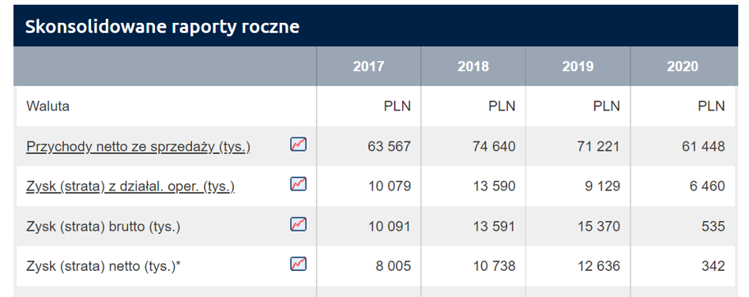This screenshot has width=749, height=297.
Task: Click the 2018 revenue value 74 640
Action: [x=495, y=146]
